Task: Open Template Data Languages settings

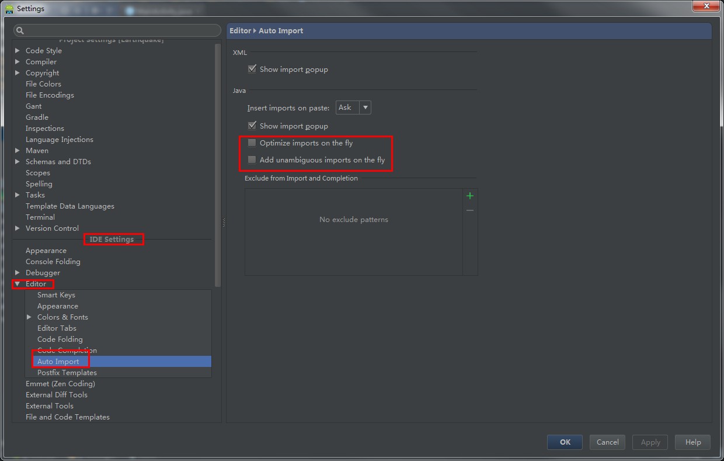Action: (70, 206)
